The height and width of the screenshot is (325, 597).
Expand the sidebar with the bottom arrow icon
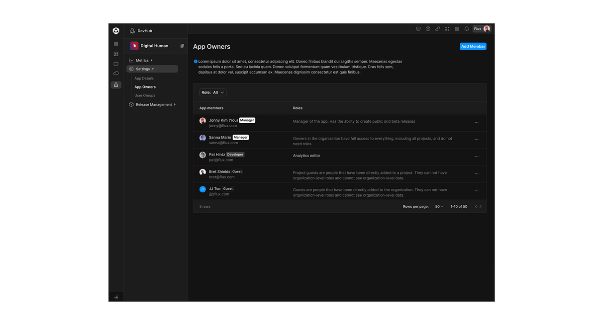[x=116, y=297]
